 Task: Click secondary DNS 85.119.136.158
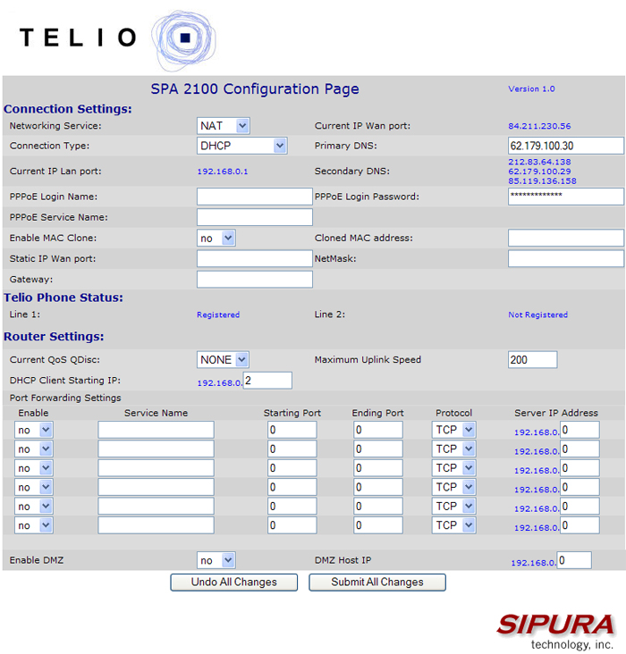pos(542,181)
